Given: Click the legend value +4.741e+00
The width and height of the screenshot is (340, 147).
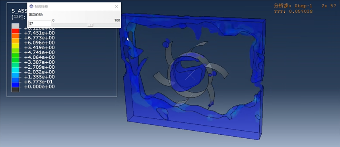Looking at the screenshot, I should [39, 52].
